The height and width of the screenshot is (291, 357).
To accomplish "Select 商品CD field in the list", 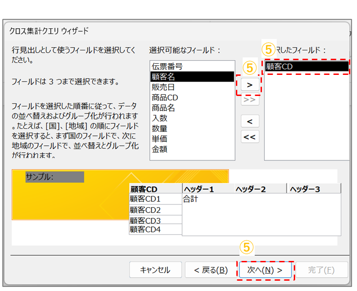I will 165,97.
